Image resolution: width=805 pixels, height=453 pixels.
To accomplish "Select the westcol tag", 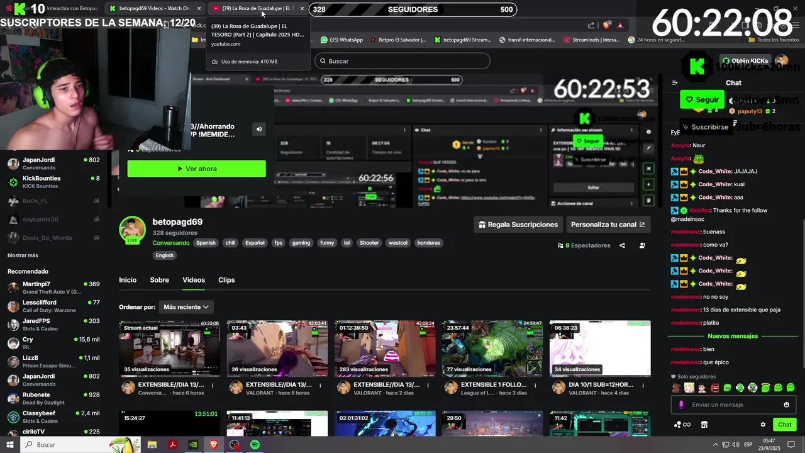I will tap(398, 243).
